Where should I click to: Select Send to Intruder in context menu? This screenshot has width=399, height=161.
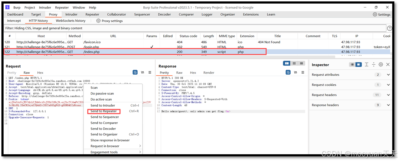click(x=103, y=105)
